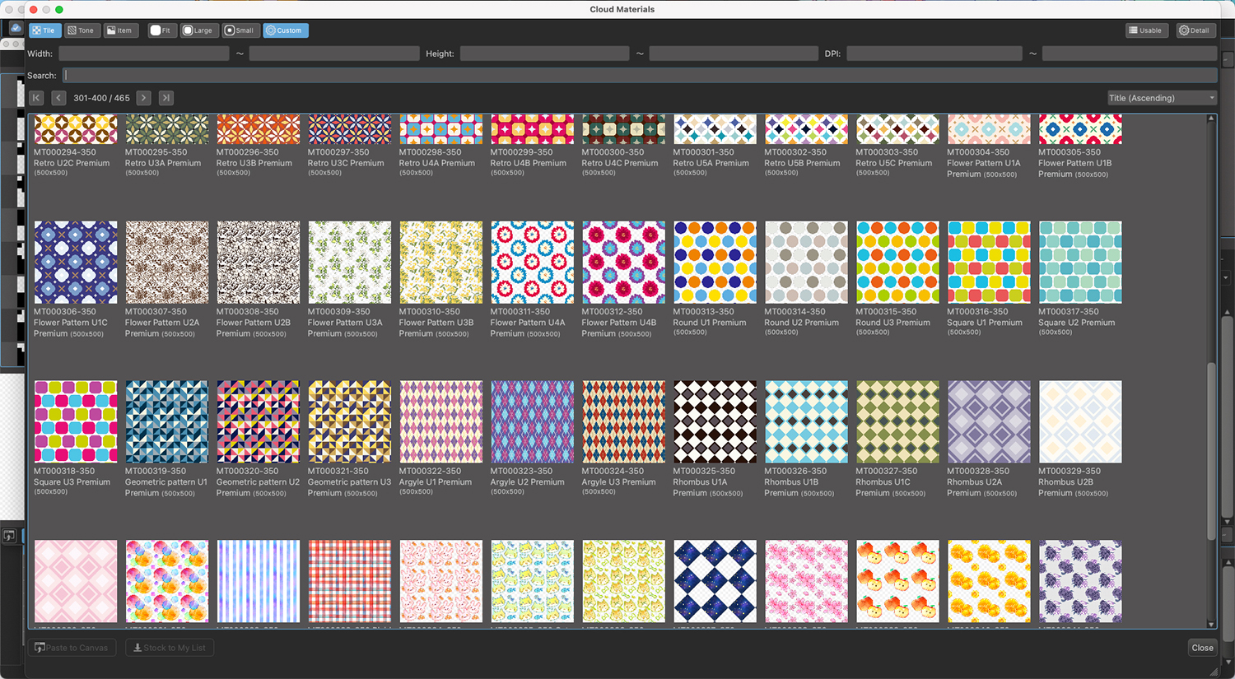Click the maximum DPI input field
Image resolution: width=1235 pixels, height=679 pixels.
pyautogui.click(x=1129, y=53)
